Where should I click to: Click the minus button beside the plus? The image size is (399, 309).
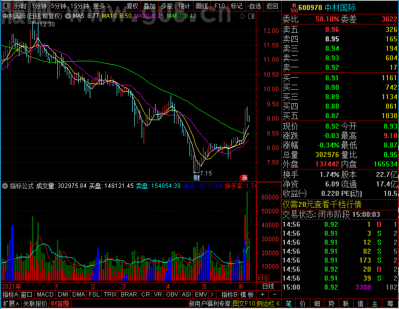coord(275,295)
